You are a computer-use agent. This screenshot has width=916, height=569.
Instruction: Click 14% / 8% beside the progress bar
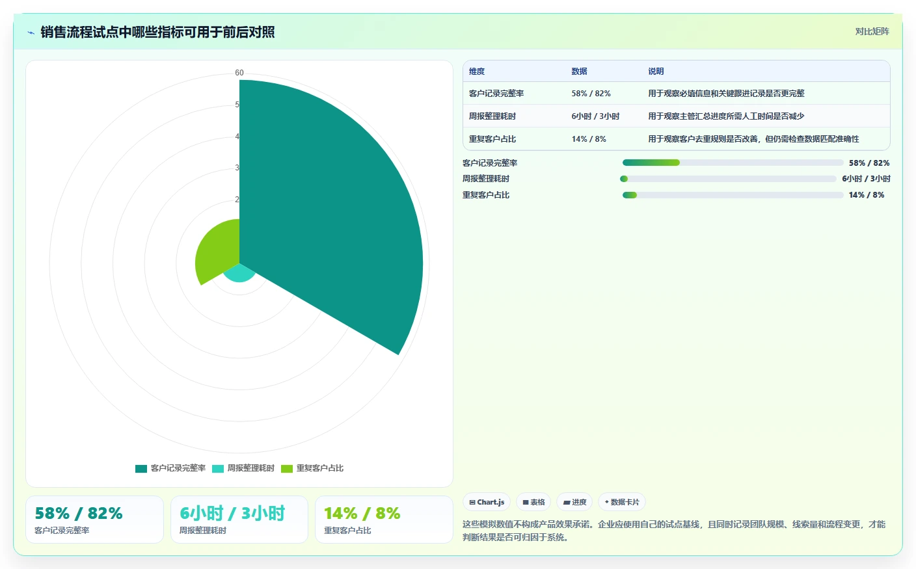867,195
